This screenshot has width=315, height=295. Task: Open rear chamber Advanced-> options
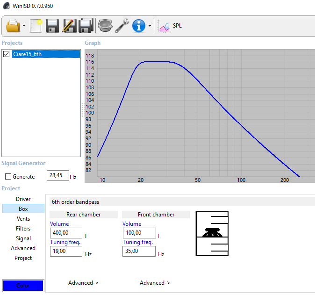[x=83, y=283]
